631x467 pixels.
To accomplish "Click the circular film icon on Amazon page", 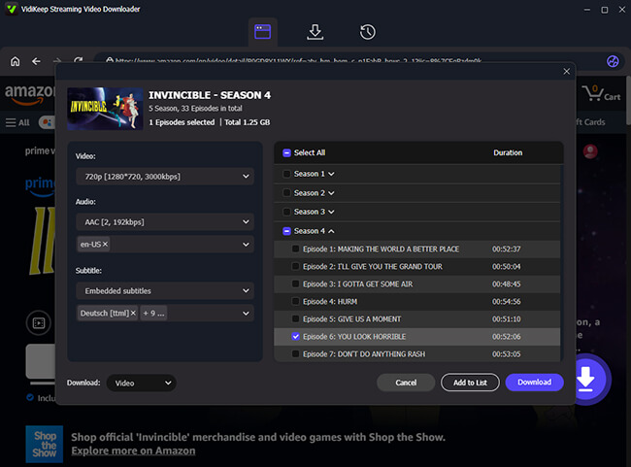I will 39,323.
